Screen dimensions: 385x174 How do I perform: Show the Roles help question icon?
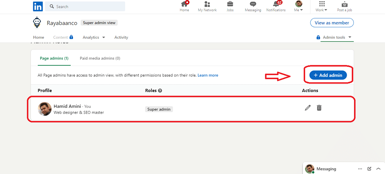[160, 90]
